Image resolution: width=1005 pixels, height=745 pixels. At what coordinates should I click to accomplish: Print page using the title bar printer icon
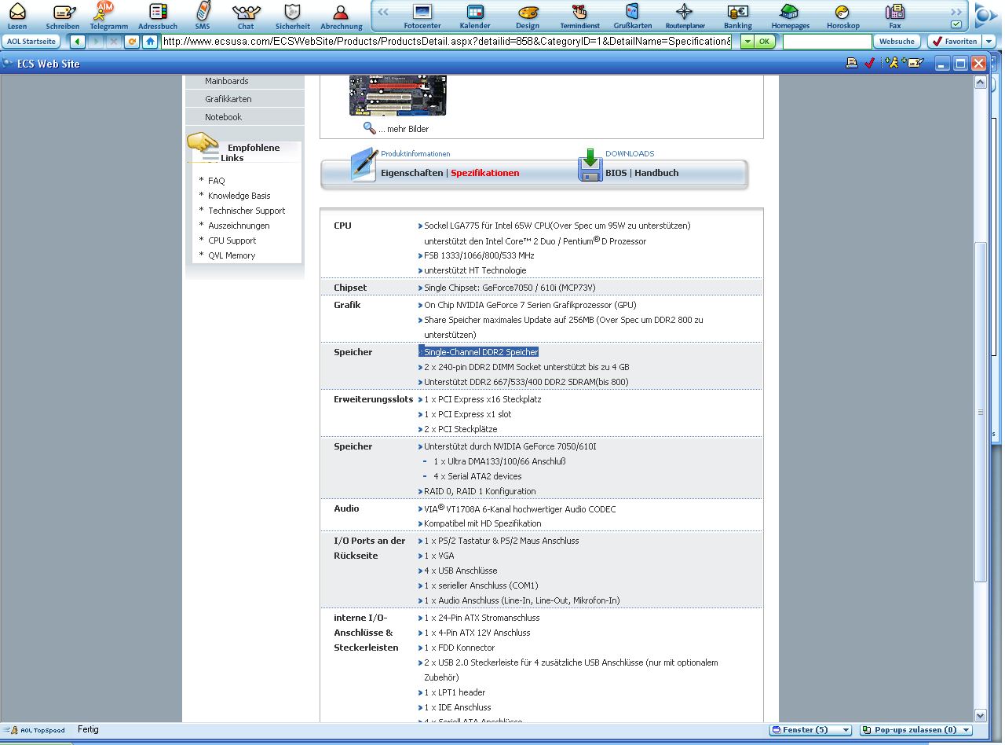[851, 64]
